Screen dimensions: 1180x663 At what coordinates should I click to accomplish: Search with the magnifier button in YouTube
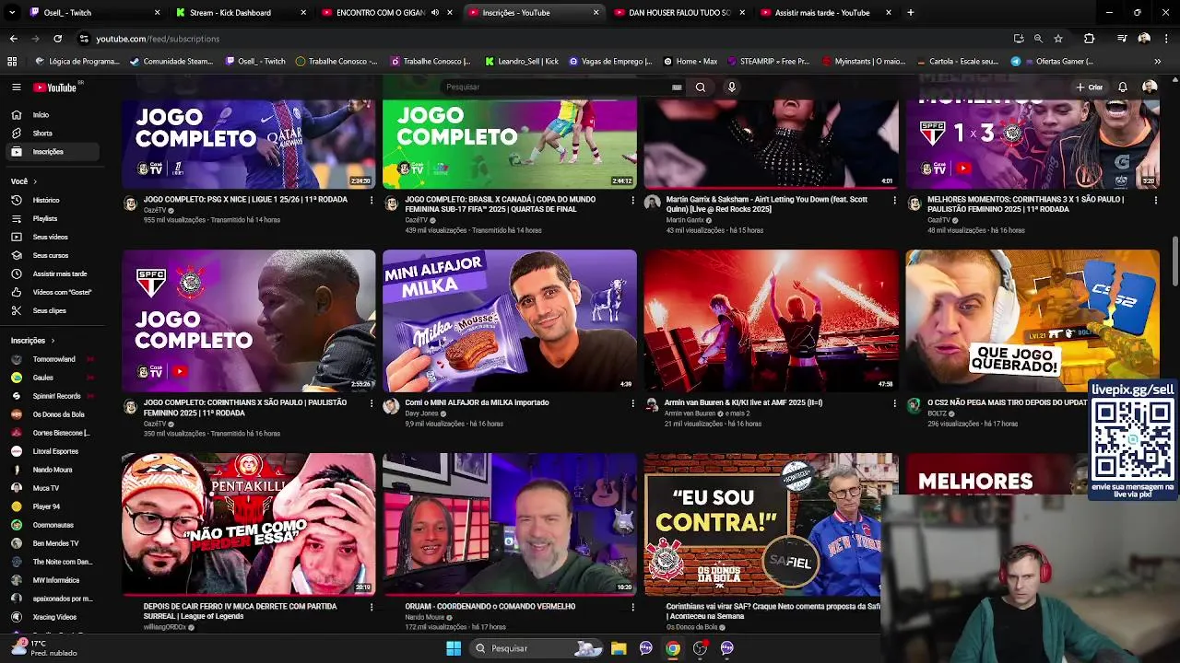tap(701, 87)
